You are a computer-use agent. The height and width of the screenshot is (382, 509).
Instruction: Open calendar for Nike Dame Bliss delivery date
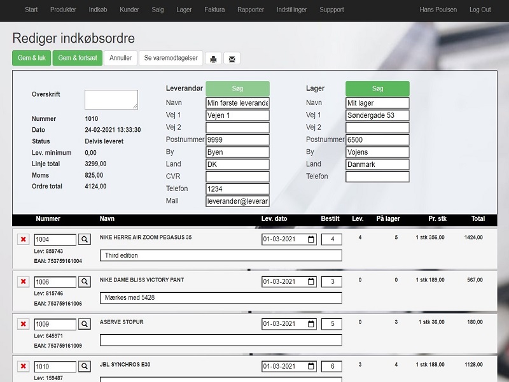311,281
